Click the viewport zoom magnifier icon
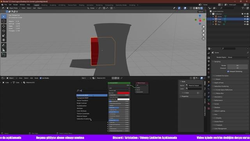This screenshot has height=141, width=250. [204, 27]
